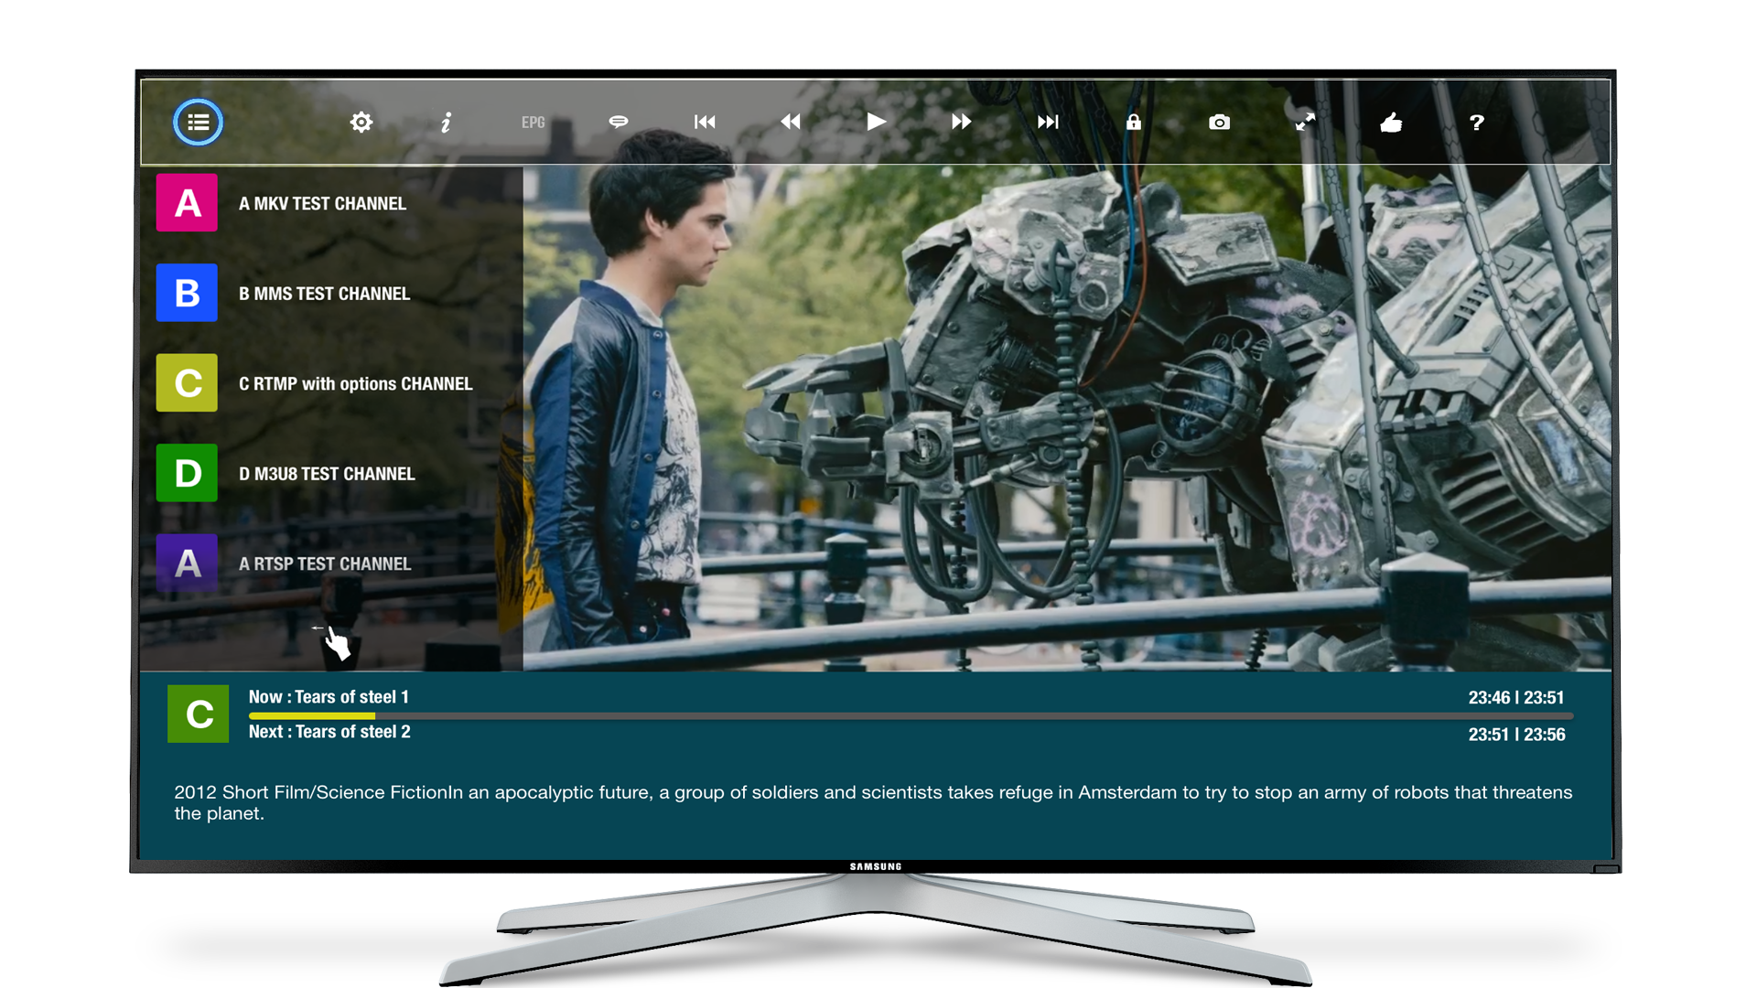Toggle the lock/parental control icon
Image resolution: width=1757 pixels, height=988 pixels.
click(1132, 121)
